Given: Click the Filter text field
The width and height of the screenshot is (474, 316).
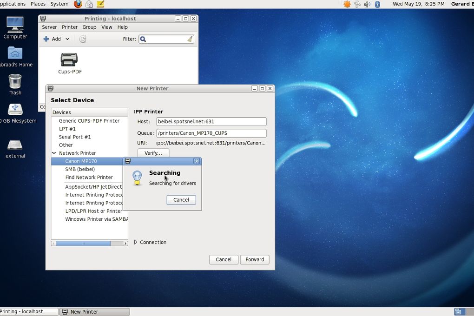Looking at the screenshot, I should coord(166,39).
